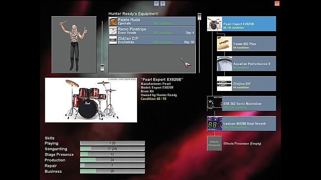The width and height of the screenshot is (321, 180).
Task: Click the BBE 362 Sonic Maximizer device icon
Action: pyautogui.click(x=214, y=103)
